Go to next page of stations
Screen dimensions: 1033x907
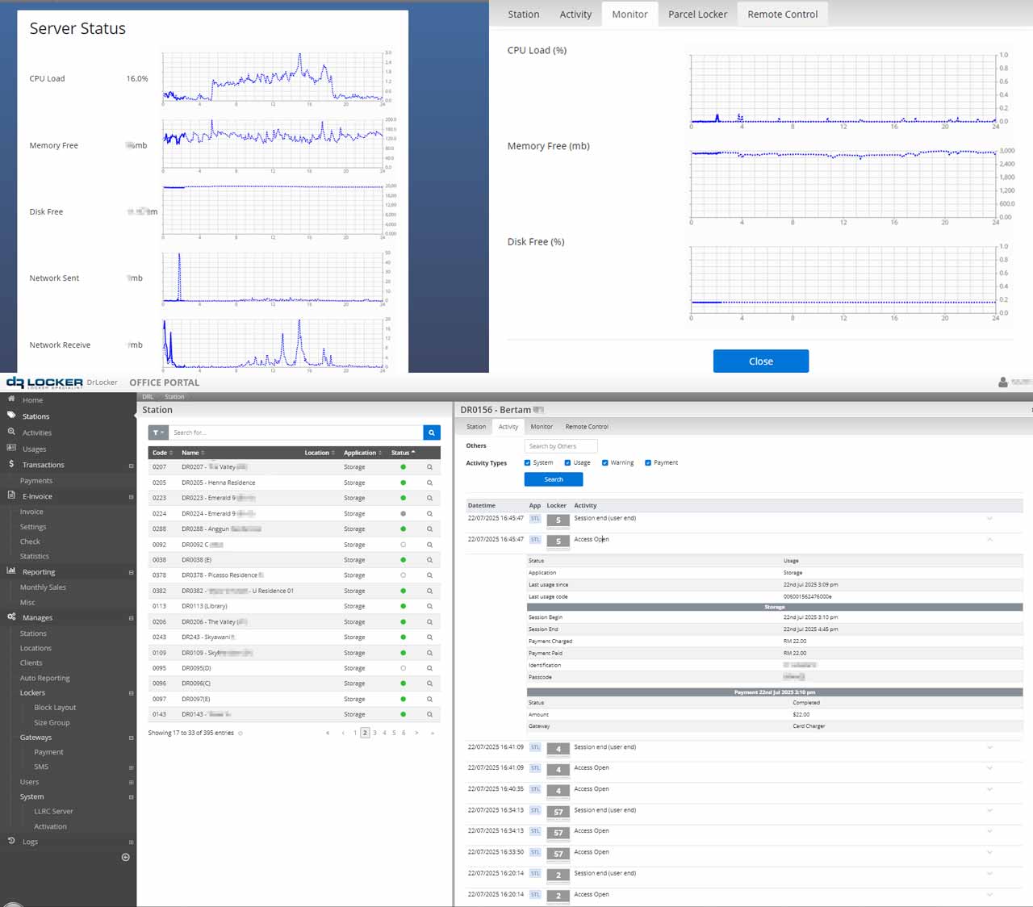tap(416, 733)
